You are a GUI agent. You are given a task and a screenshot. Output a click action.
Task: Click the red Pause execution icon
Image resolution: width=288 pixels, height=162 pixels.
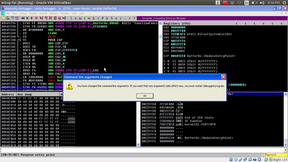(x=36, y=18)
